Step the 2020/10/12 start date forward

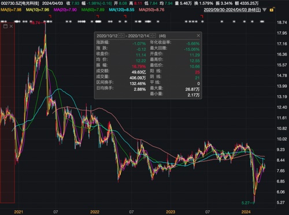[x=123, y=36]
